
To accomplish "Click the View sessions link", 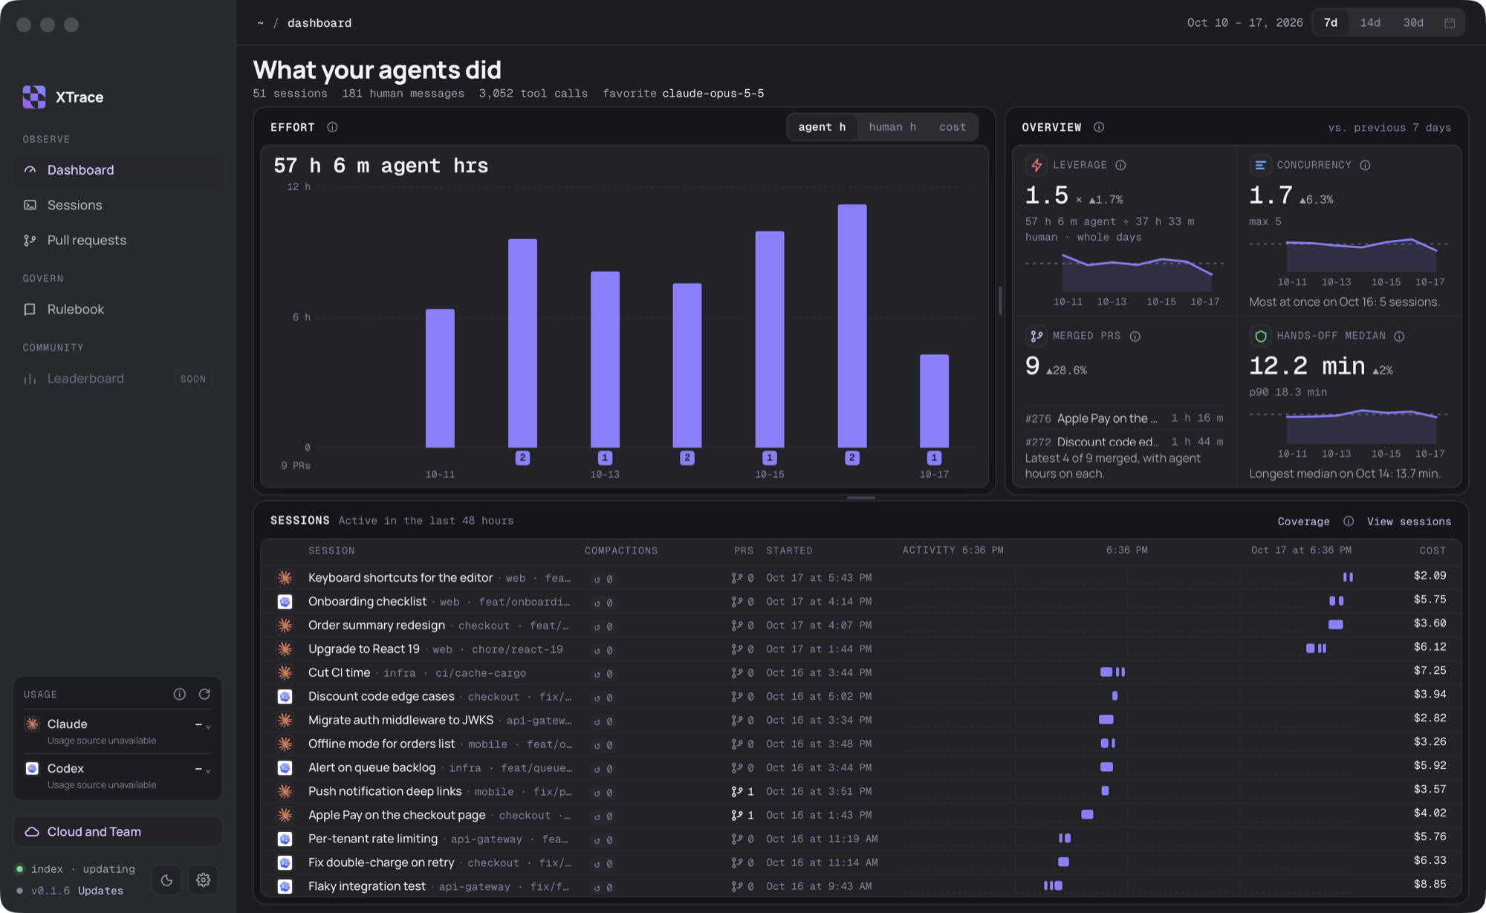I will pyautogui.click(x=1409, y=522).
